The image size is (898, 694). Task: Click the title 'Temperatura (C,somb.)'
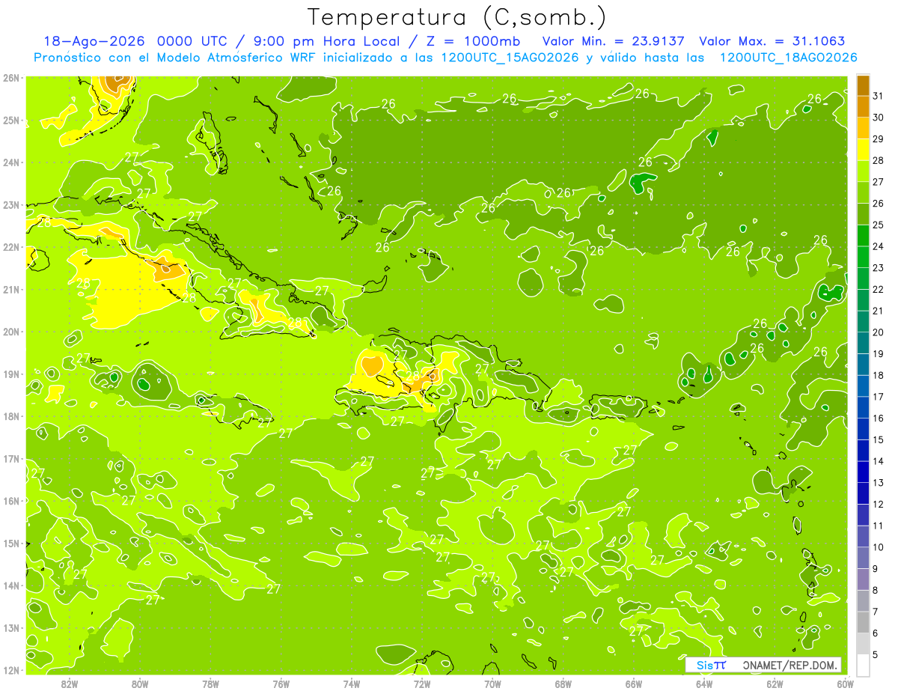click(456, 17)
